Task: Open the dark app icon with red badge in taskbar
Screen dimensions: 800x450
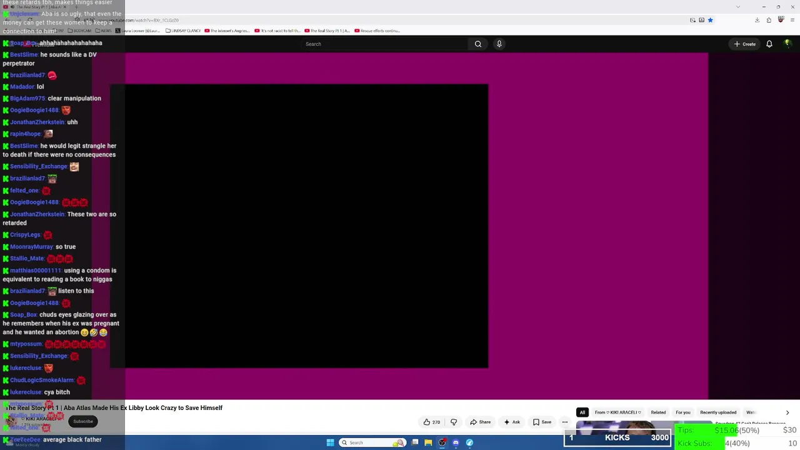Action: pos(442,442)
